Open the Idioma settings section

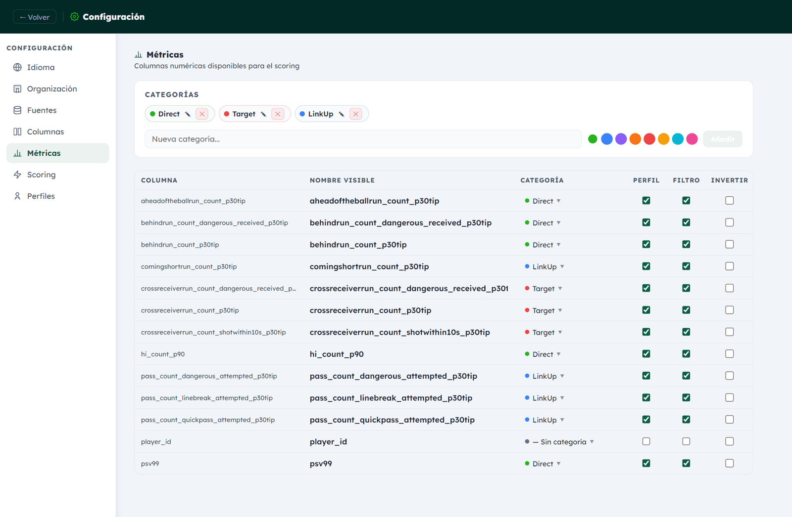pyautogui.click(x=58, y=67)
